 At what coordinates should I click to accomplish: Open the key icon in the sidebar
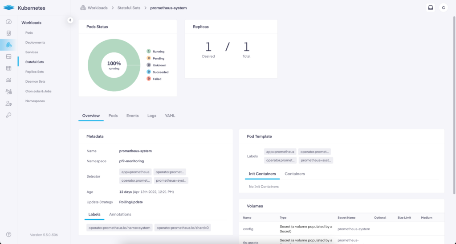9,115
